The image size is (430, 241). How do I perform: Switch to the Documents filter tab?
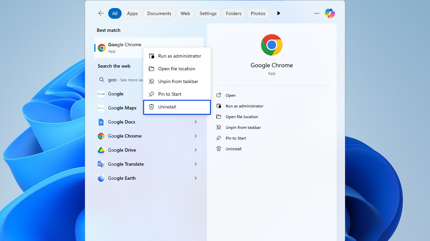coord(159,13)
